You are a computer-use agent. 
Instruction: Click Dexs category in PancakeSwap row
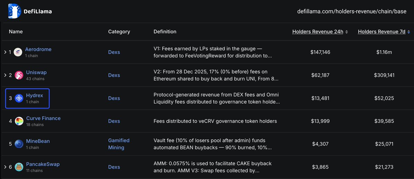click(x=114, y=167)
